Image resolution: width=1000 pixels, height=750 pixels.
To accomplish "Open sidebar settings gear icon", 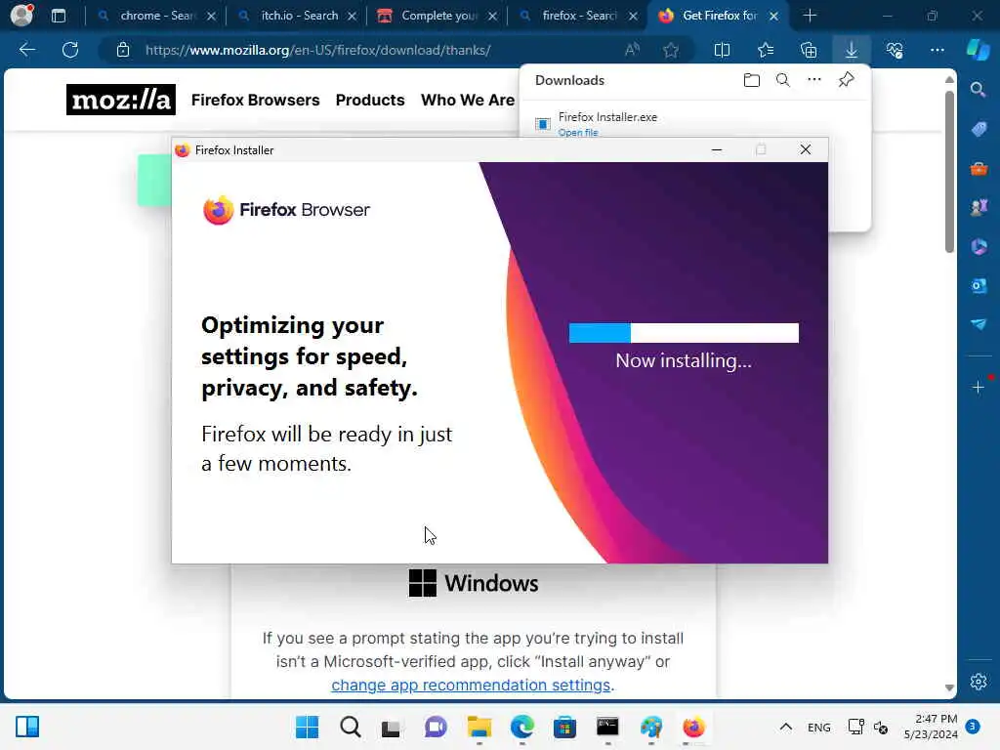I will [979, 682].
